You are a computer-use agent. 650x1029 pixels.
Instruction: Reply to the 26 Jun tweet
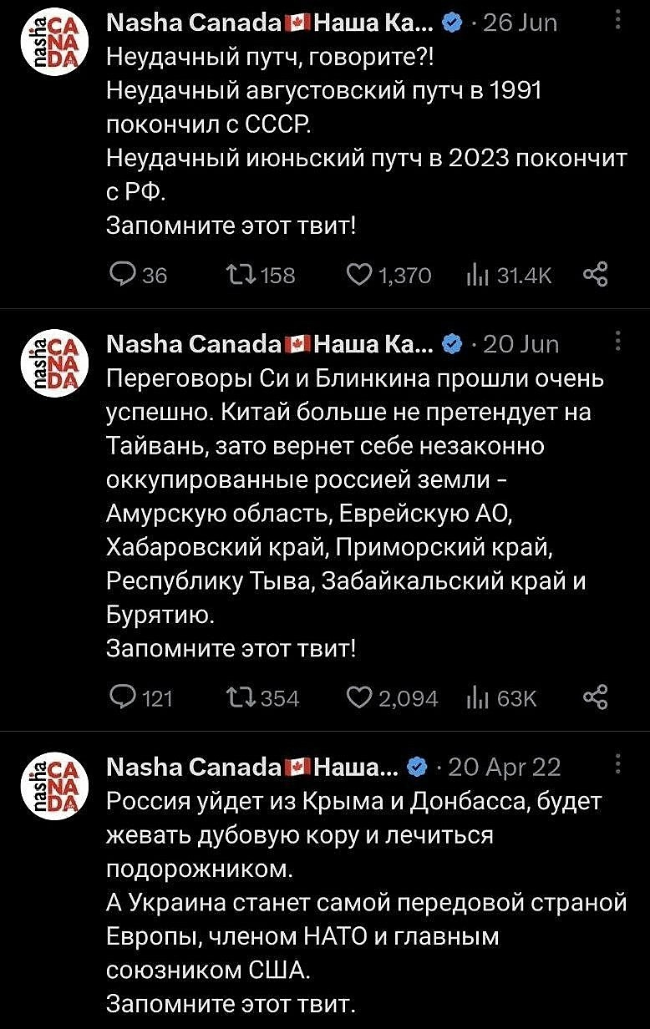(124, 275)
